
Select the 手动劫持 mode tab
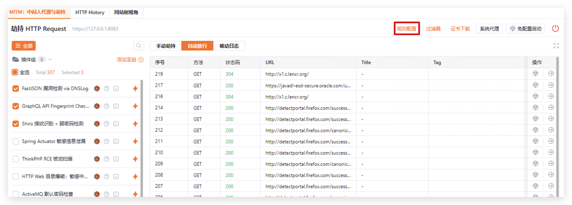(166, 46)
